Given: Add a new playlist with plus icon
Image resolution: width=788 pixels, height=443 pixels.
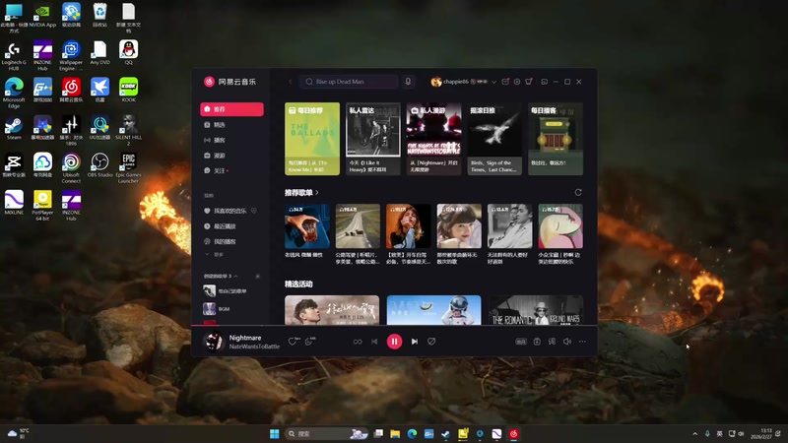Looking at the screenshot, I should pos(258,277).
